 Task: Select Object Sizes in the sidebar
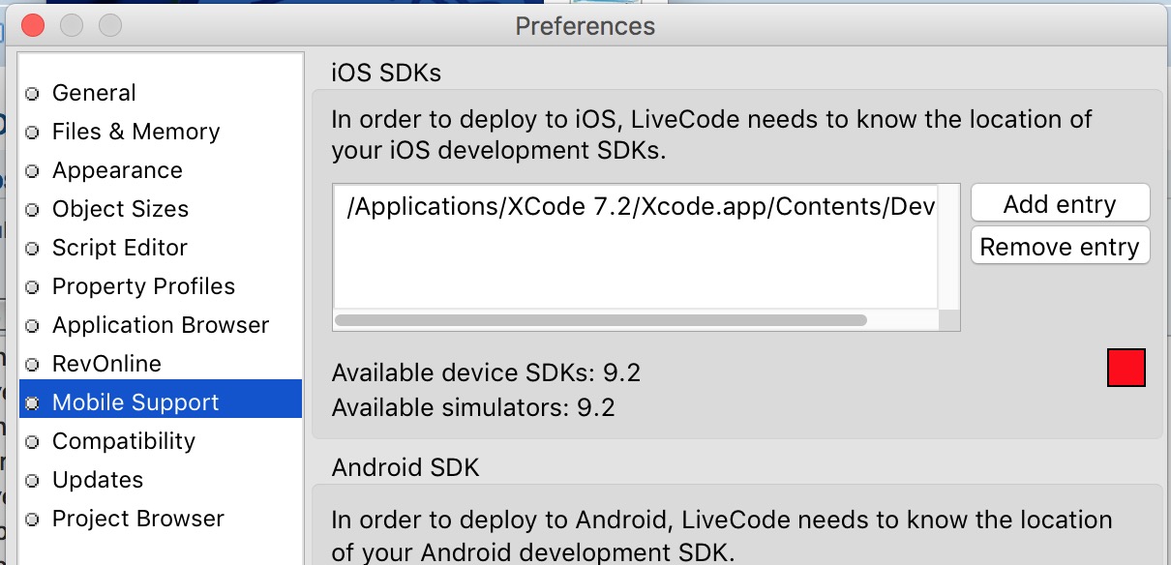pos(120,209)
